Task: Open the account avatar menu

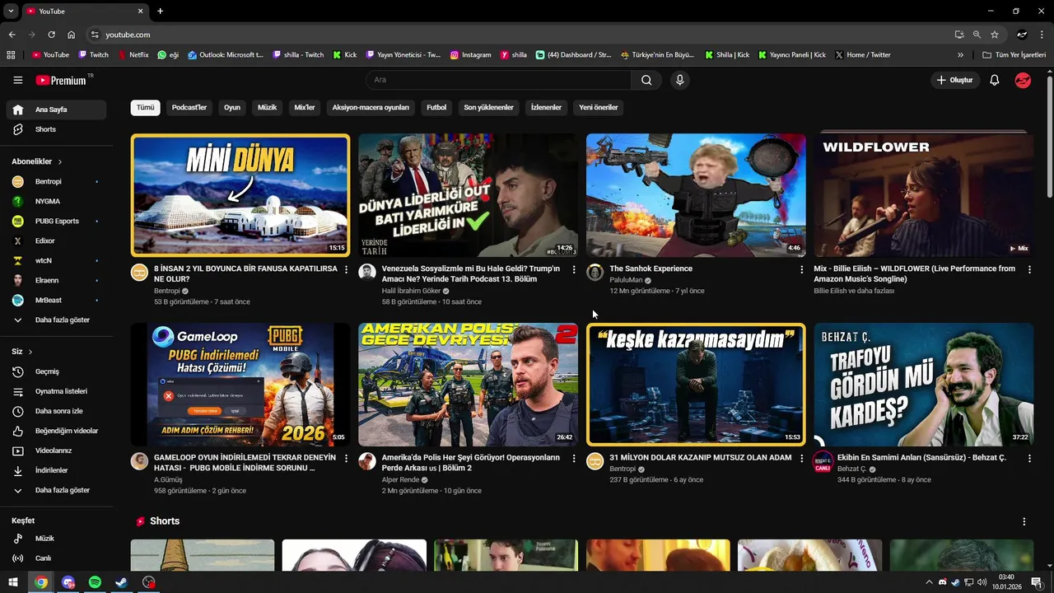Action: 1023,80
